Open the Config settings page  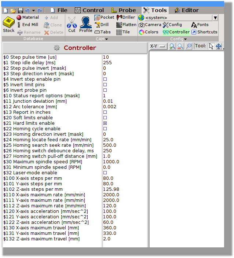coord(172,25)
